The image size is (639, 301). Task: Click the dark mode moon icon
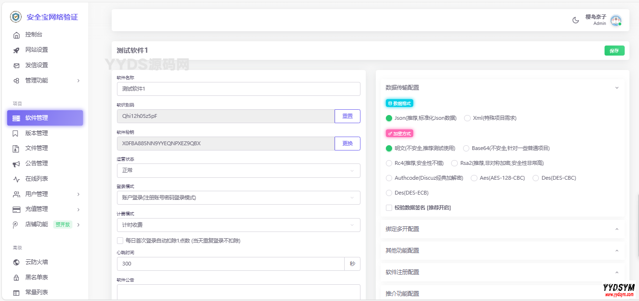576,20
